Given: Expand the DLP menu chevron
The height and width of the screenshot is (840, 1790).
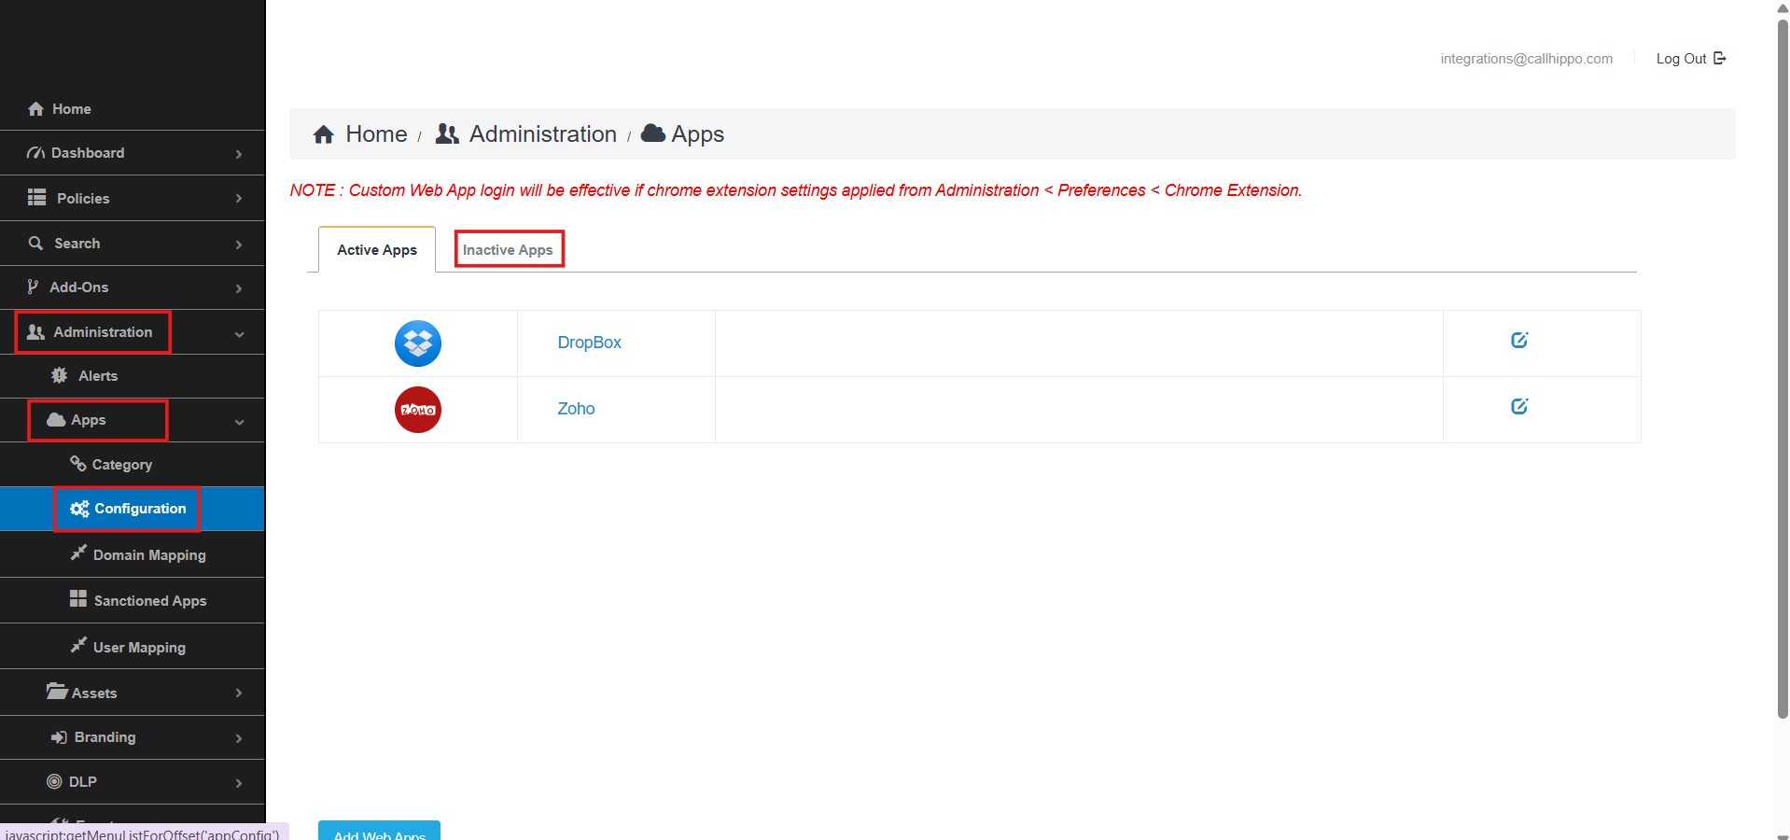Looking at the screenshot, I should click(239, 783).
